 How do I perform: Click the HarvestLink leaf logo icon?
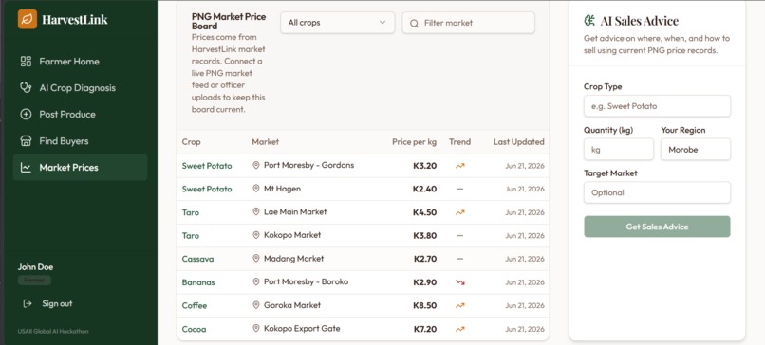pyautogui.click(x=28, y=20)
